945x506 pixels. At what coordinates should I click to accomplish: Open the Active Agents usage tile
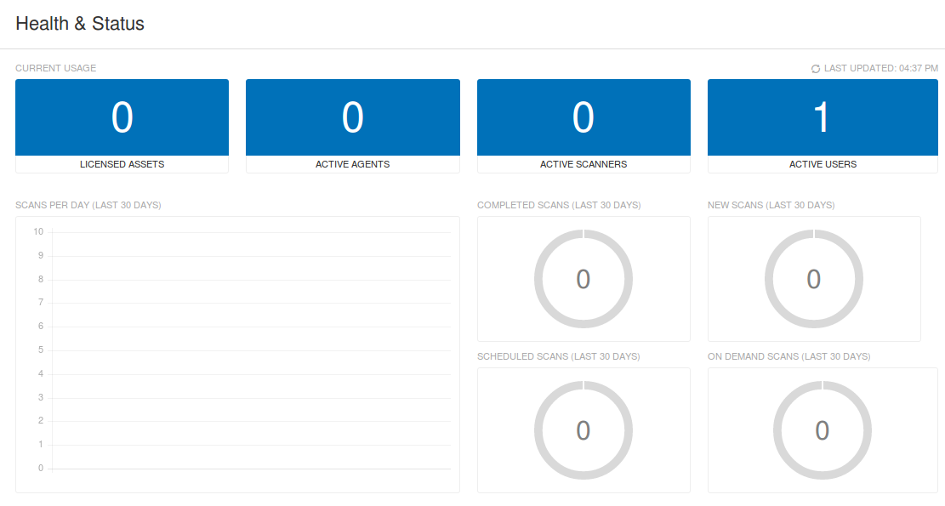tap(352, 126)
